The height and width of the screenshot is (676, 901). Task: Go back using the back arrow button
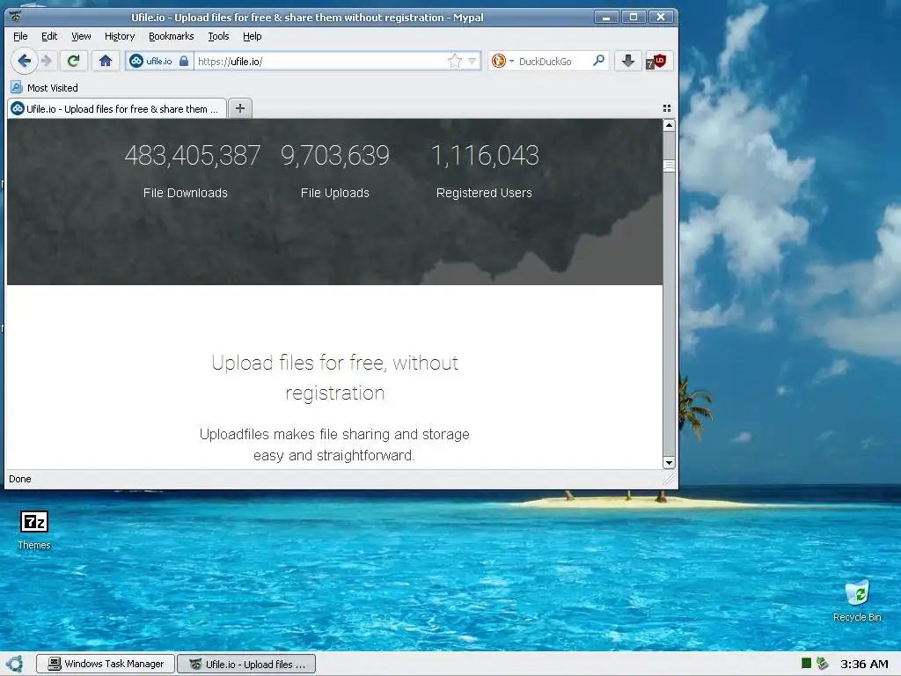pos(24,61)
